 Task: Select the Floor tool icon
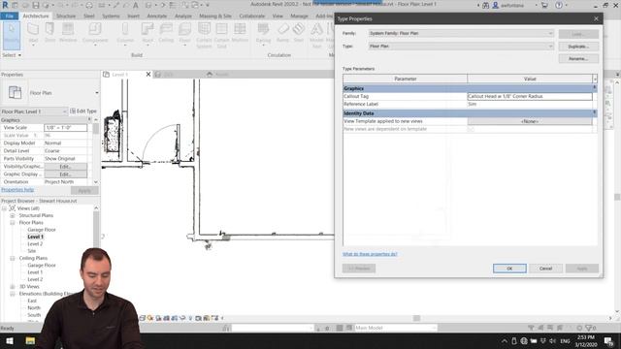(x=184, y=29)
